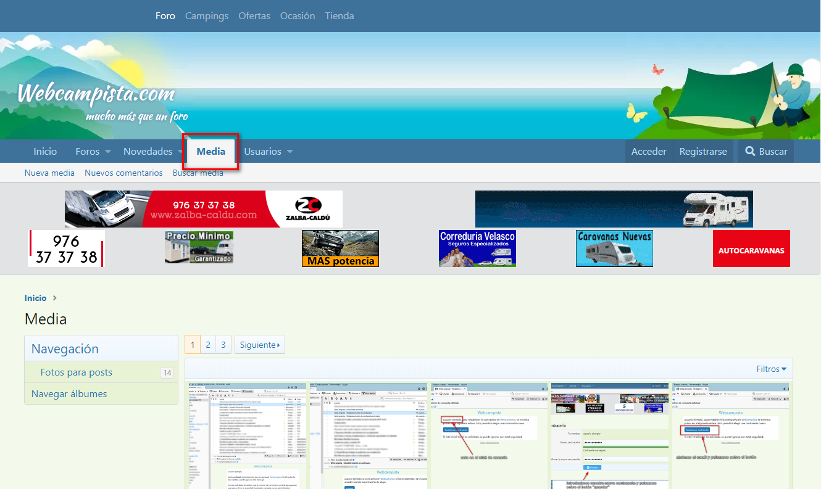
Task: Click the red AUTOCARAVANAS ad
Action: (x=751, y=249)
